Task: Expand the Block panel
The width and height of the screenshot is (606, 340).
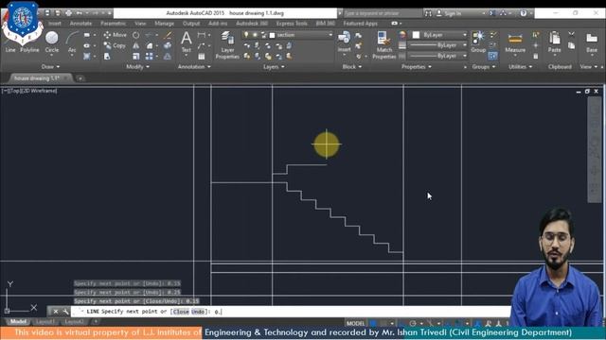Action: [351, 67]
